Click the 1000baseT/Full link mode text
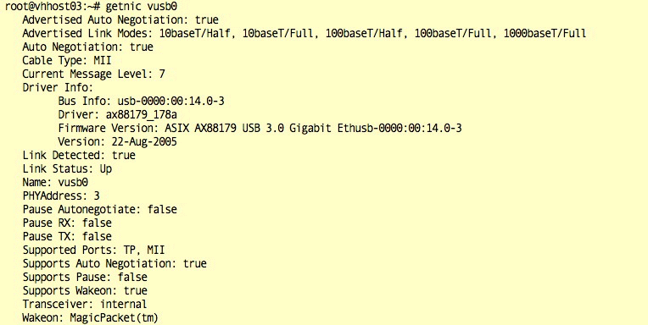This screenshot has width=648, height=325. (545, 33)
